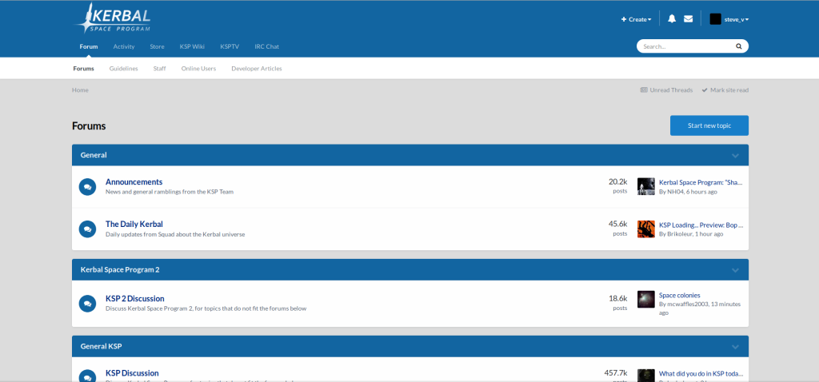
Task: Open "What did you do in KSP toda..." topic
Action: (x=701, y=374)
